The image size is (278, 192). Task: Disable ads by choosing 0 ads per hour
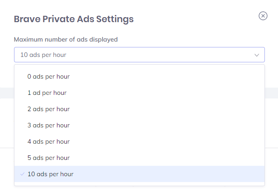click(x=139, y=76)
